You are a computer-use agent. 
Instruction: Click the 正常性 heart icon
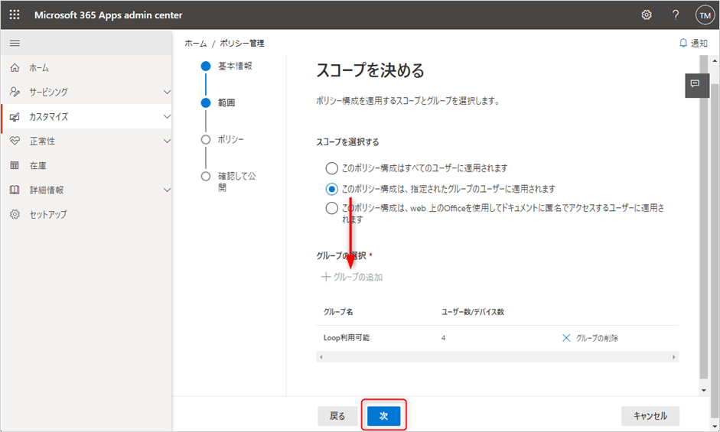tap(15, 141)
